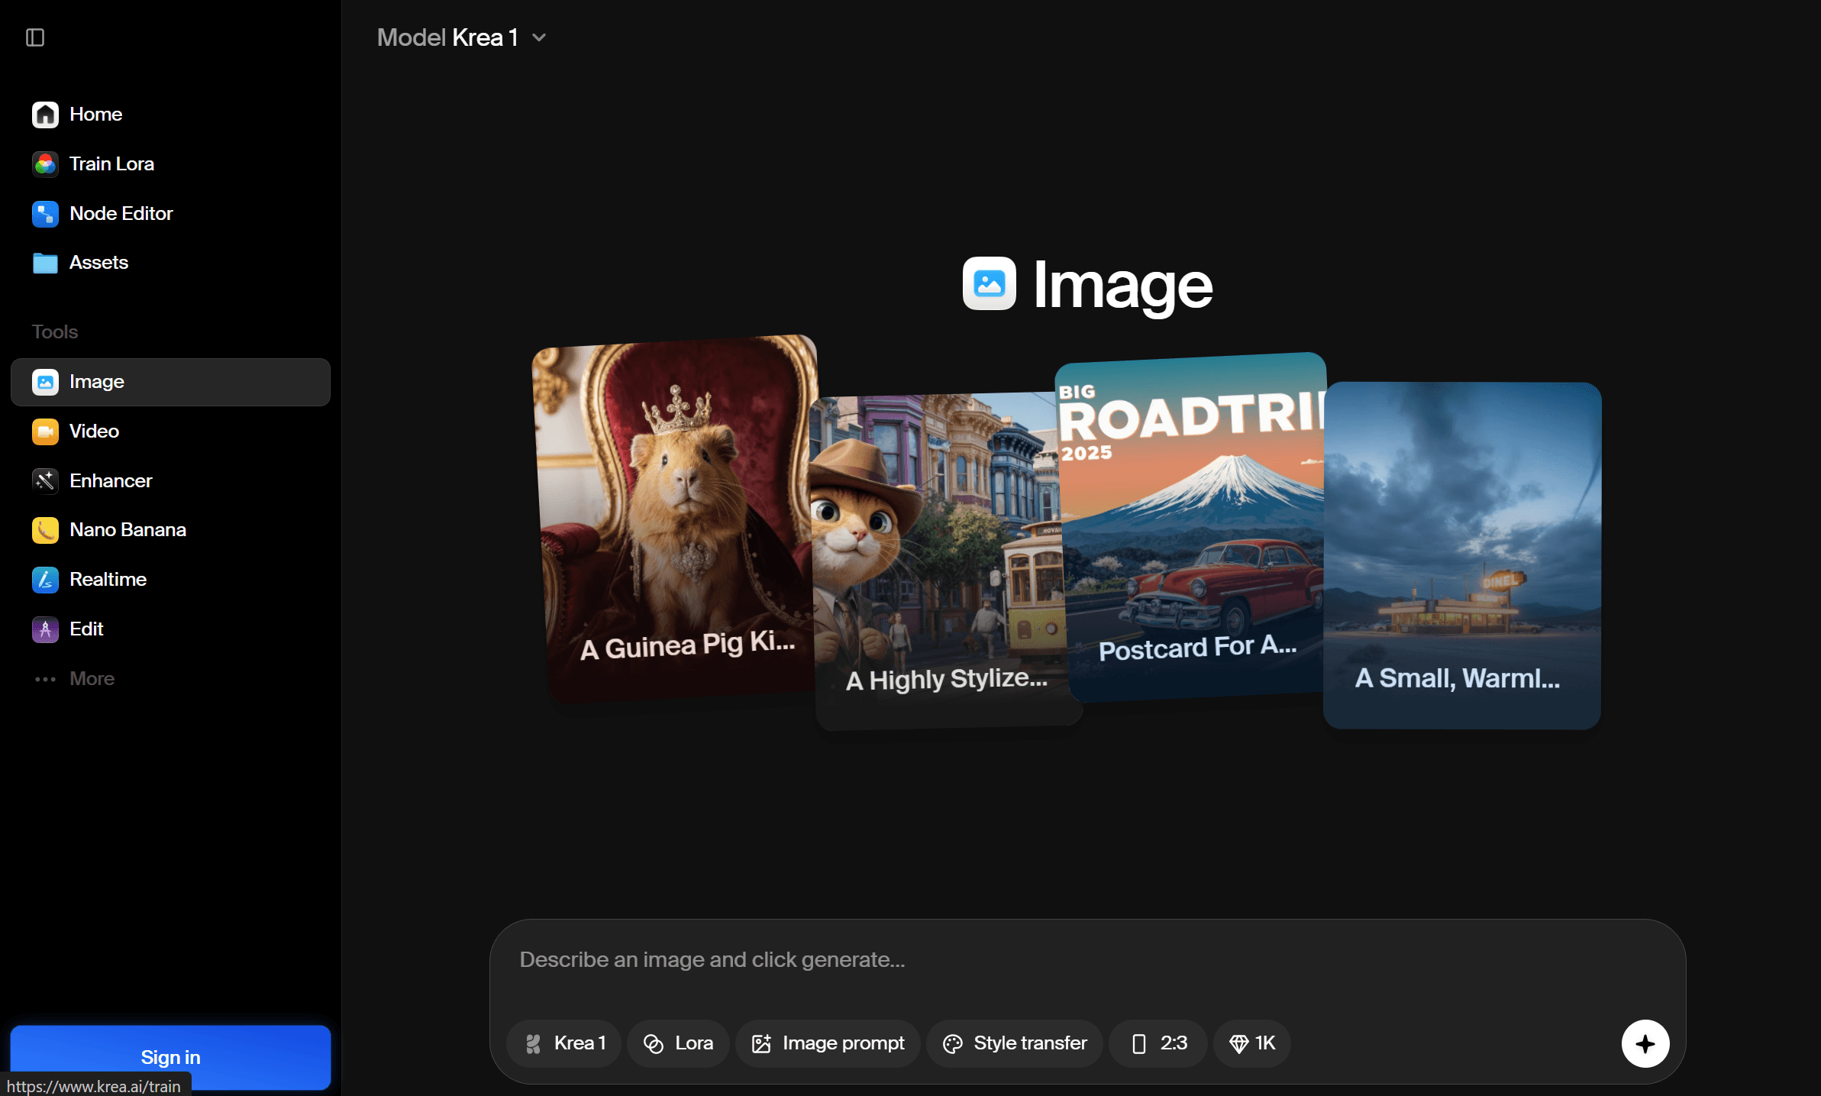This screenshot has width=1821, height=1096.
Task: Select the Image tool in sidebar
Action: click(x=170, y=382)
